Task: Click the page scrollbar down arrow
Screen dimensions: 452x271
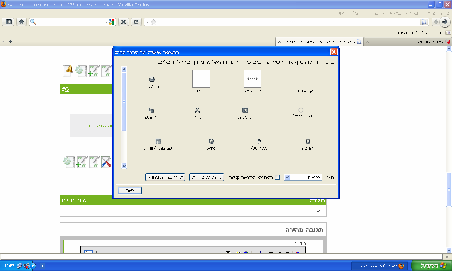Action: pos(449,250)
